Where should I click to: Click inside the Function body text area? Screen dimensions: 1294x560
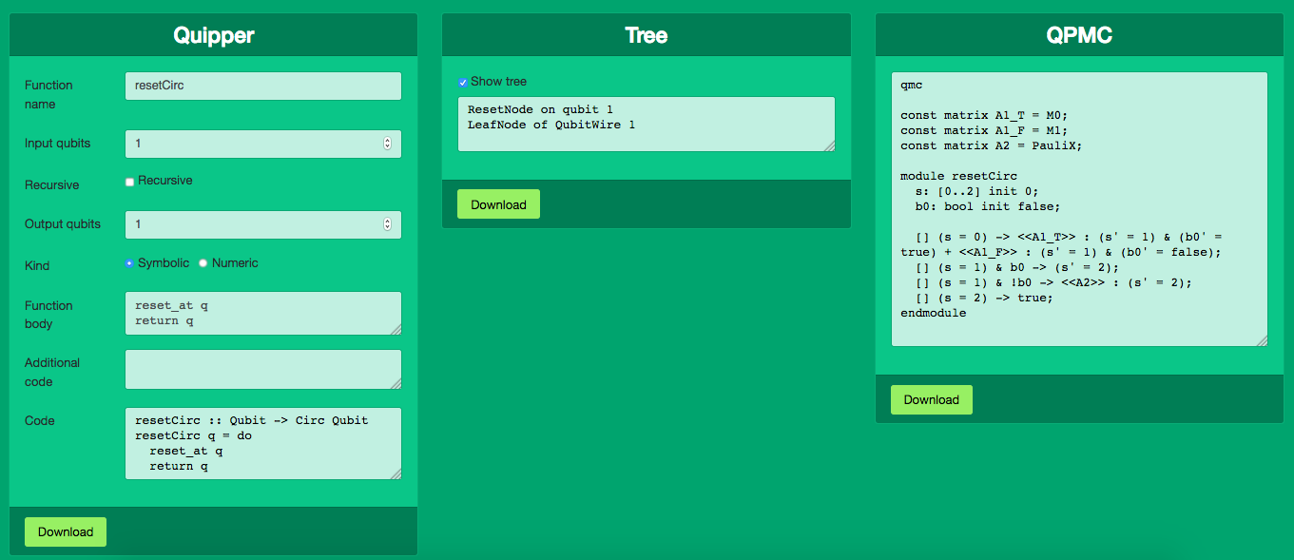262,313
